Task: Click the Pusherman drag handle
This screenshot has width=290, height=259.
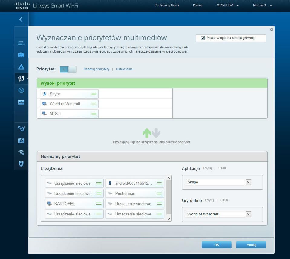Action: [159, 193]
